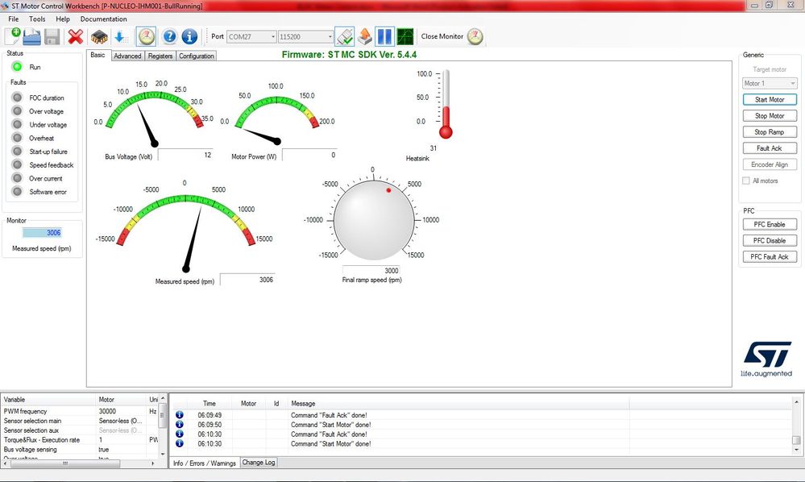Click Close Monitor text button
The image size is (805, 482).
point(442,36)
